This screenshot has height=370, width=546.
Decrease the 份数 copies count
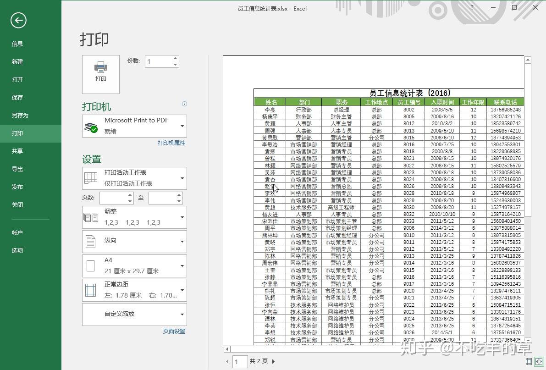[x=176, y=65]
